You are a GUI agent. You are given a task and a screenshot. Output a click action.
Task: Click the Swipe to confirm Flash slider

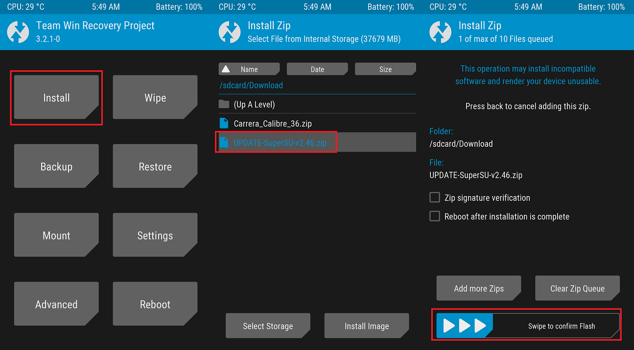pyautogui.click(x=528, y=326)
